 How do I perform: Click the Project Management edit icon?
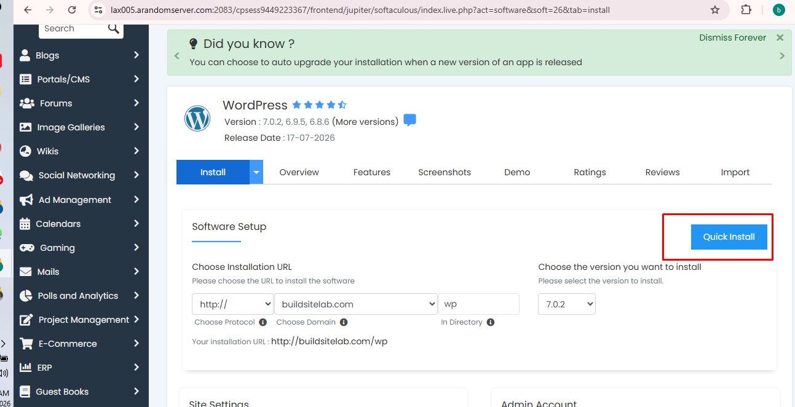point(26,320)
